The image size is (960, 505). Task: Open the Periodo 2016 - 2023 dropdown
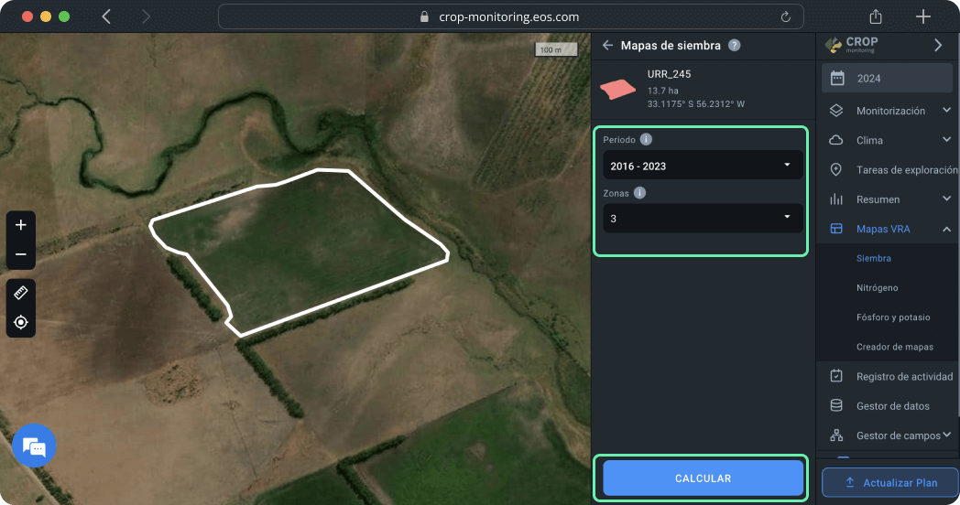(x=702, y=166)
